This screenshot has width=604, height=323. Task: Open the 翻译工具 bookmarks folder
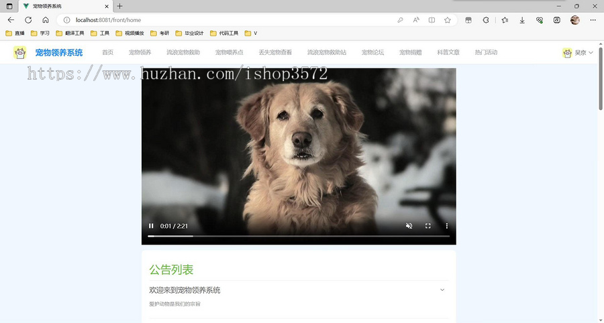pyautogui.click(x=70, y=34)
